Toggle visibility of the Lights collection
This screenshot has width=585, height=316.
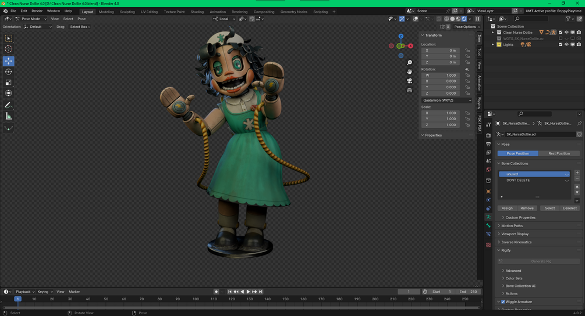(566, 45)
